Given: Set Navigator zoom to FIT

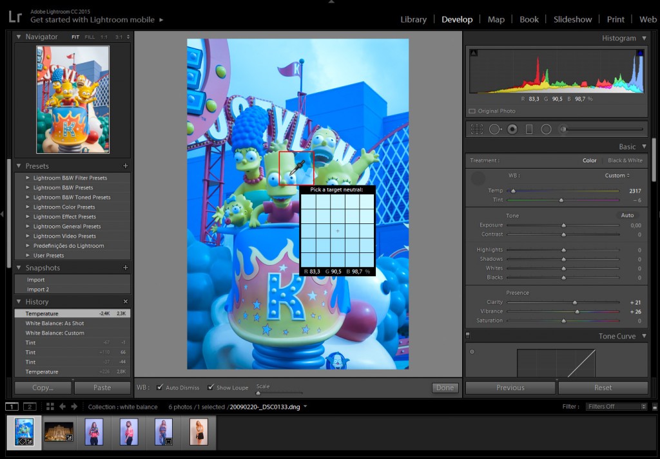Looking at the screenshot, I should pyautogui.click(x=75, y=37).
